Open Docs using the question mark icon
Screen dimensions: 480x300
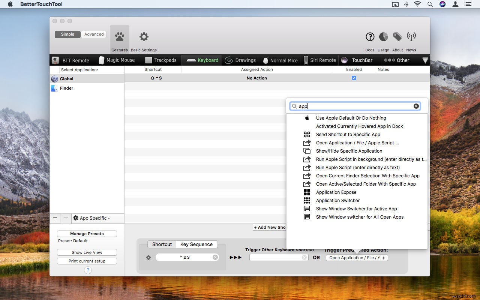click(x=370, y=37)
